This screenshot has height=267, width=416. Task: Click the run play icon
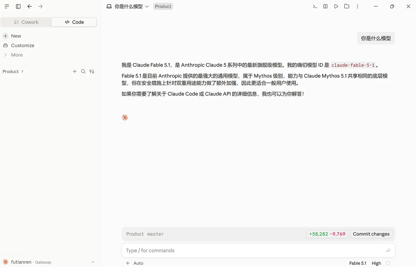tap(336, 6)
